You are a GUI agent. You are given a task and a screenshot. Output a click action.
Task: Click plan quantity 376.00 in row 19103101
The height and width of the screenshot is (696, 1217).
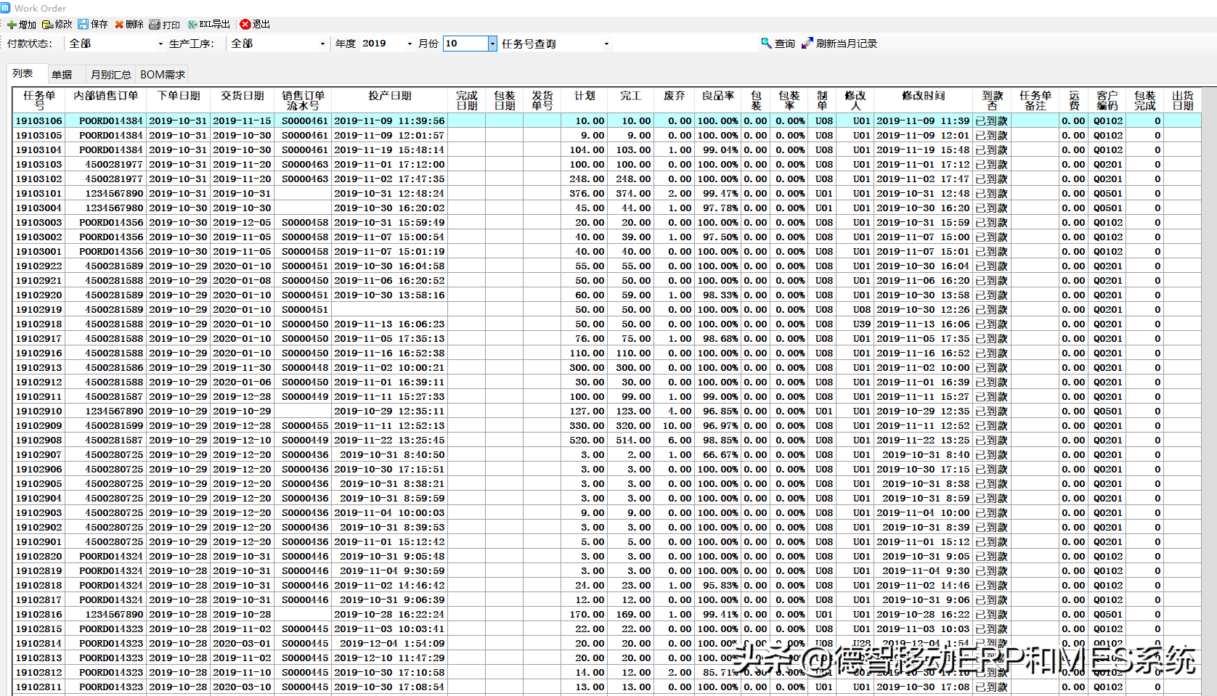point(585,193)
